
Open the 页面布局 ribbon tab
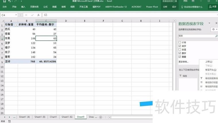click(34, 7)
